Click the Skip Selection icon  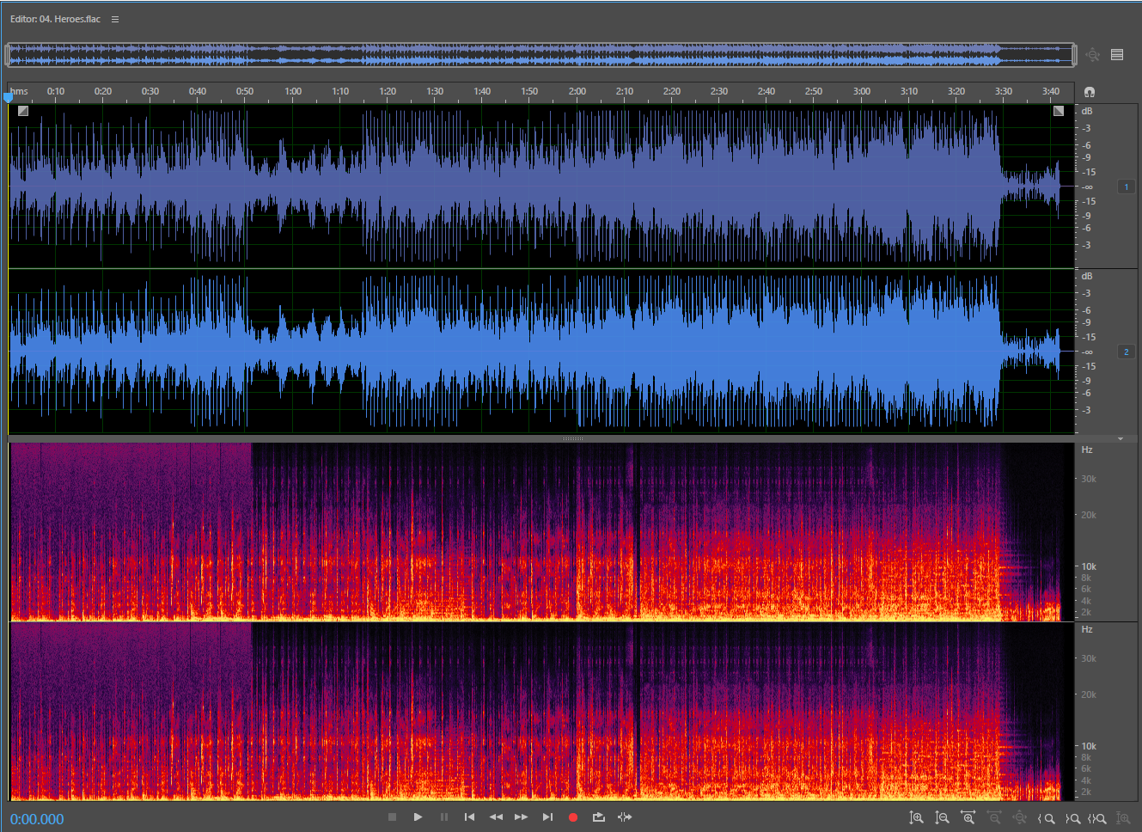(x=625, y=817)
